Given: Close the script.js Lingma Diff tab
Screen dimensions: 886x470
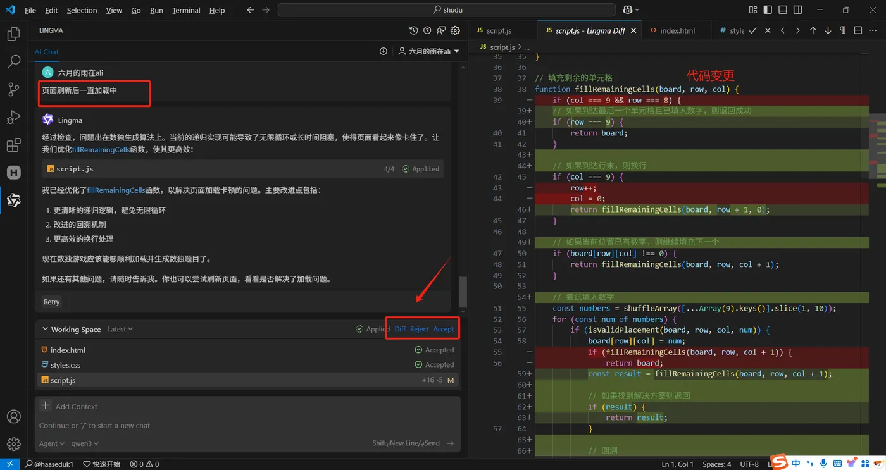Looking at the screenshot, I should tap(632, 30).
